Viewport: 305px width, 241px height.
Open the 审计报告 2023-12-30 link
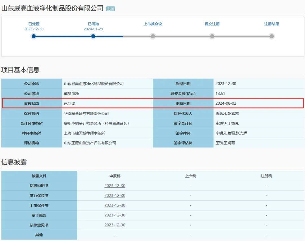[115, 215]
